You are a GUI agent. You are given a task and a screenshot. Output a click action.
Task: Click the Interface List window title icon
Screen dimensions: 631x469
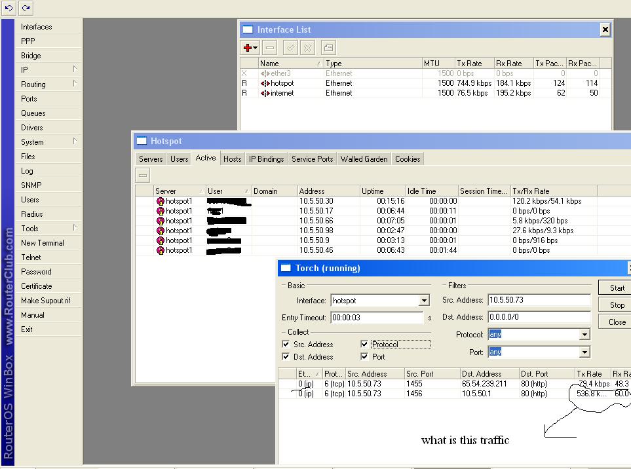coord(248,29)
